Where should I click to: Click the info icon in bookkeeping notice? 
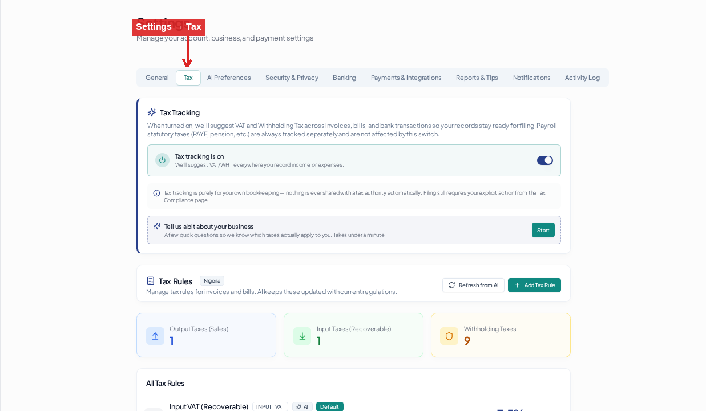click(x=156, y=193)
